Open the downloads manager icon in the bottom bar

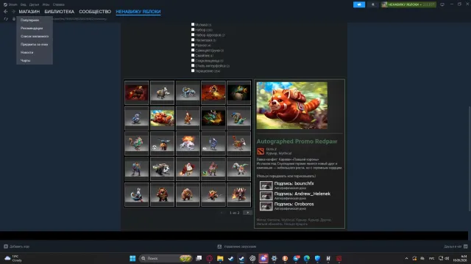point(219,246)
